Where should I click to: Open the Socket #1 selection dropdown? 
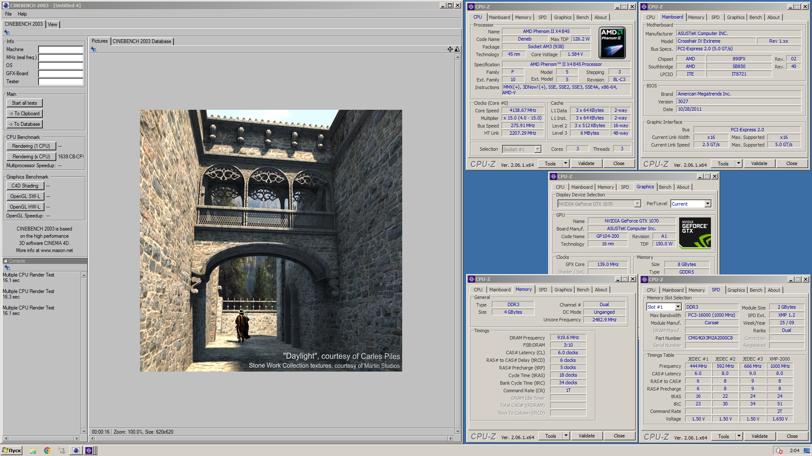pyautogui.click(x=522, y=149)
